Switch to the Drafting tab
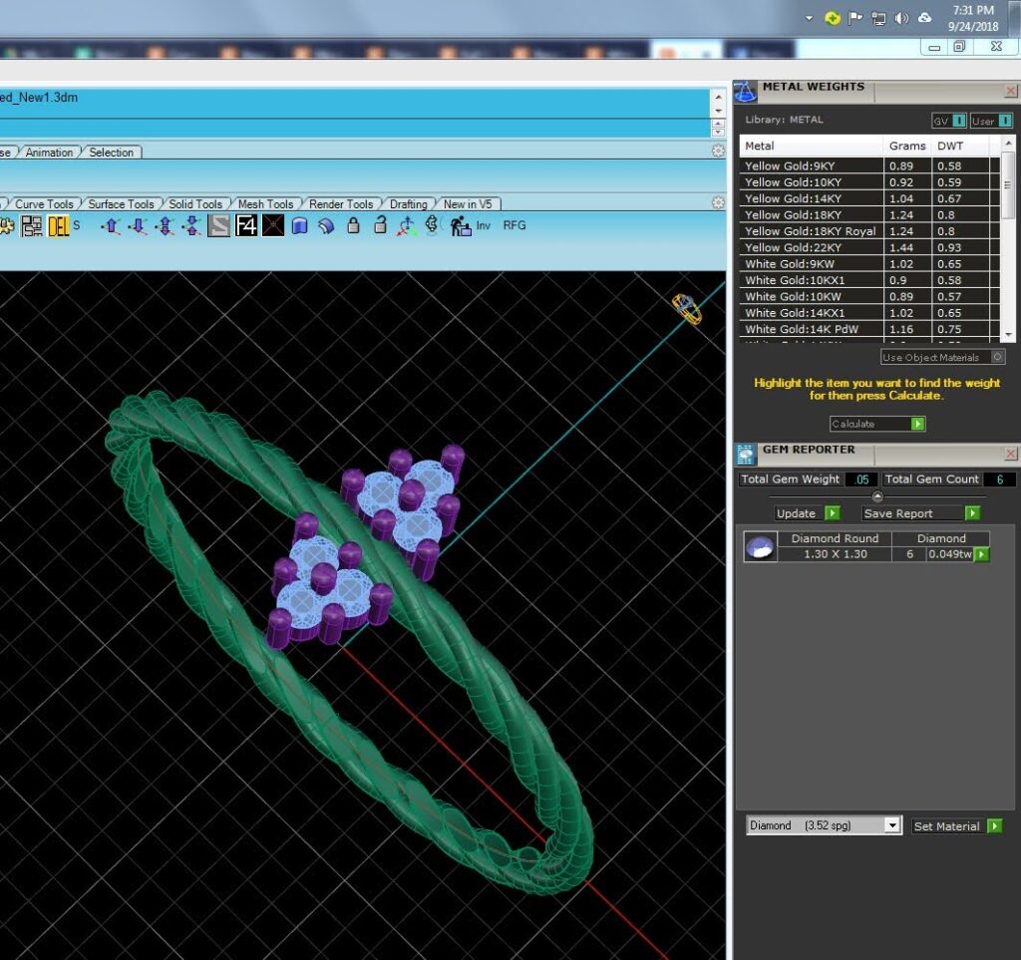The height and width of the screenshot is (960, 1021). [408, 204]
